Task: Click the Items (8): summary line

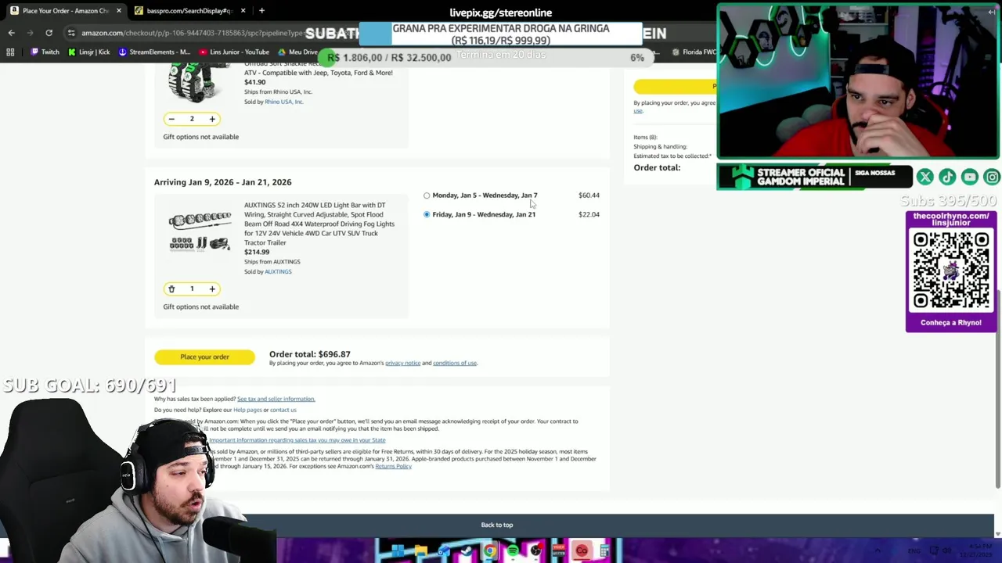Action: tap(645, 138)
